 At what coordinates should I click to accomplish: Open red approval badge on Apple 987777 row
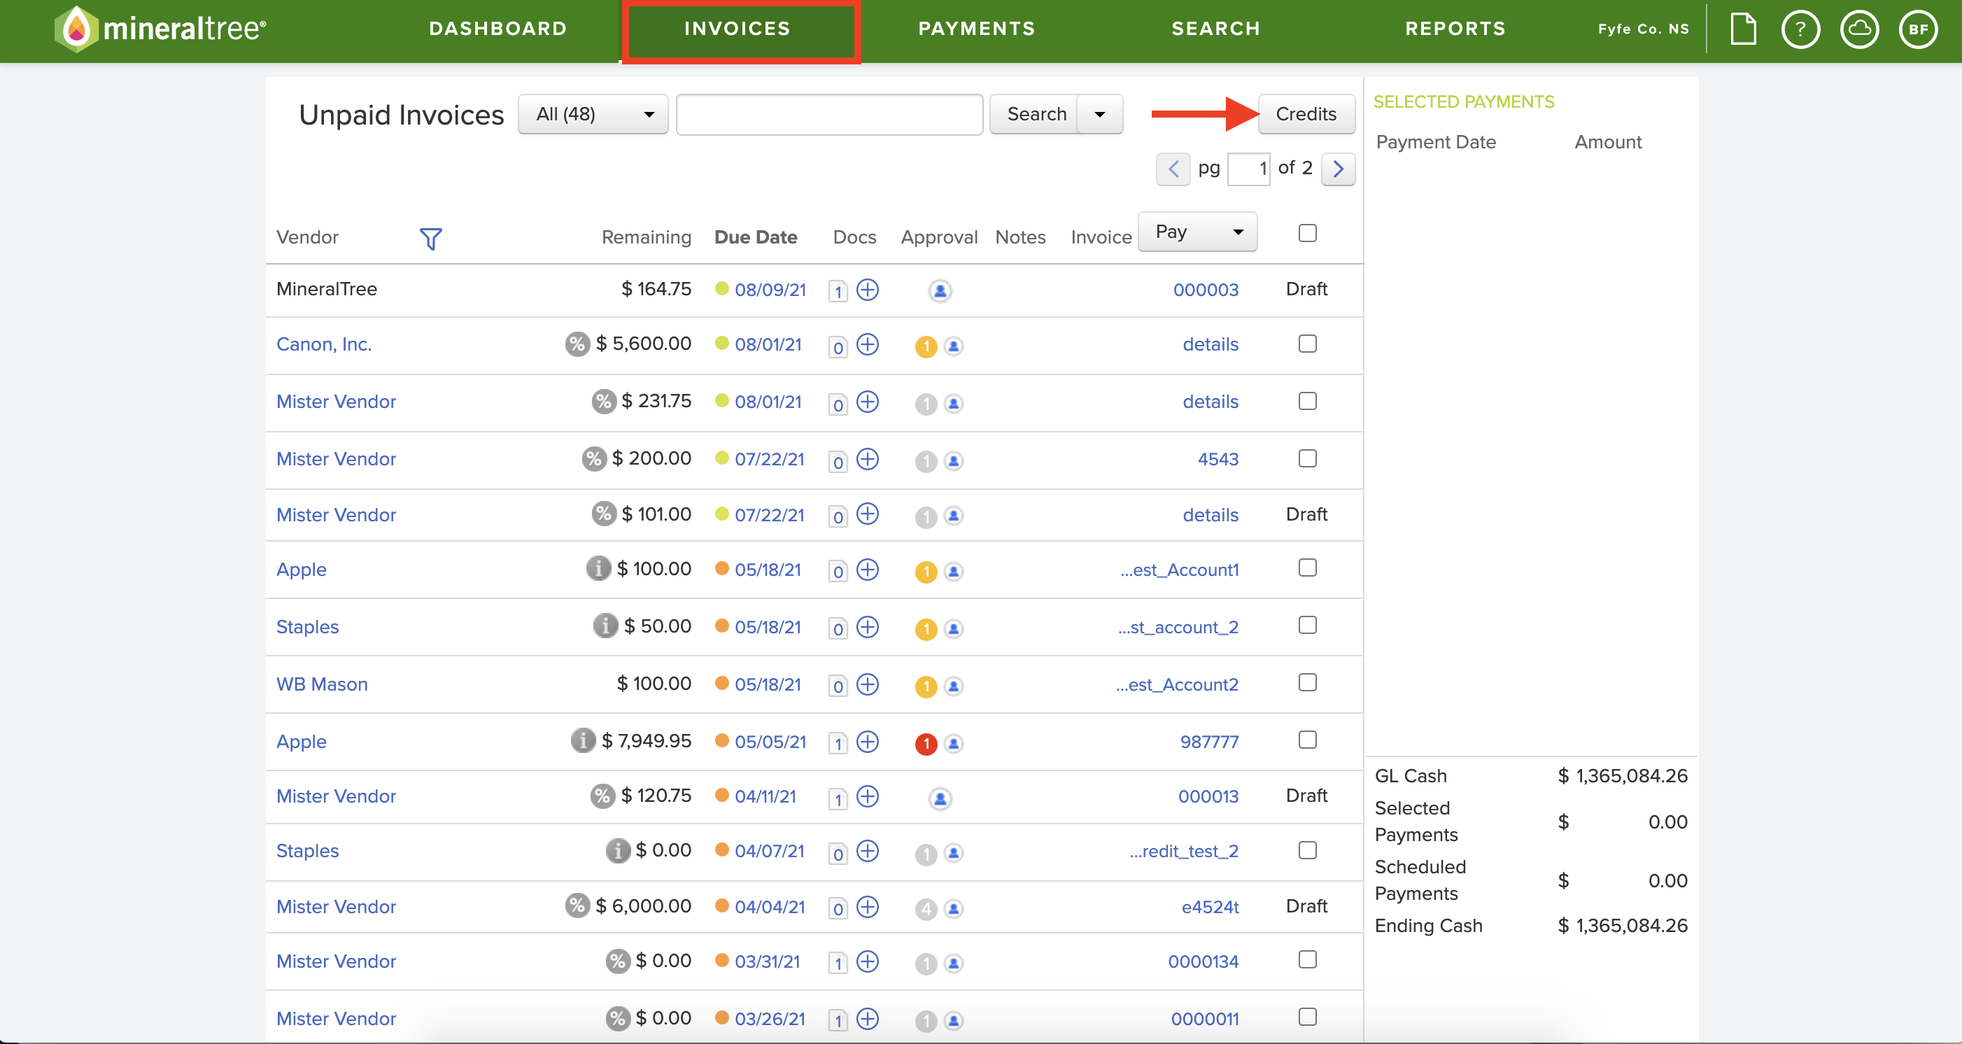point(926,743)
